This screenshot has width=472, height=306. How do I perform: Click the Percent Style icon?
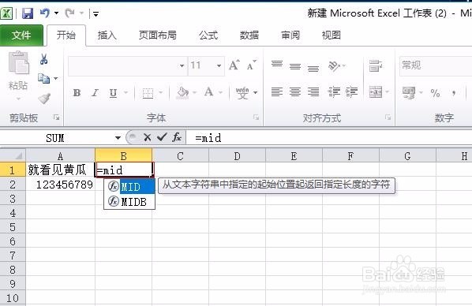(x=435, y=93)
